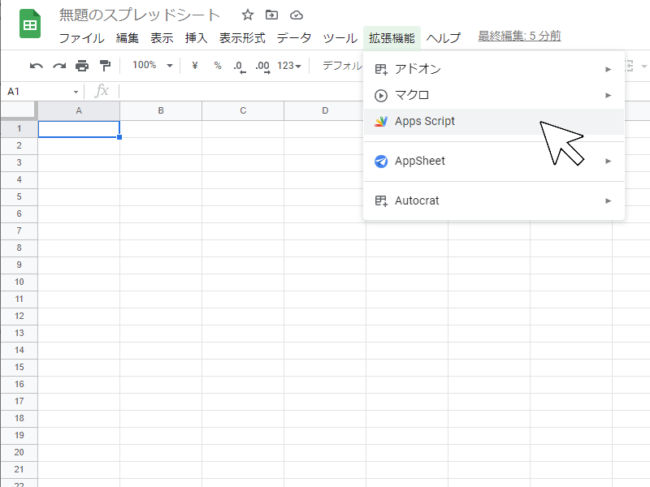The width and height of the screenshot is (650, 487).
Task: Click the undo icon
Action: coord(36,66)
